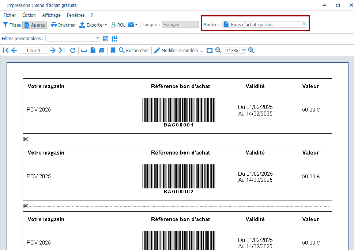Click the barcode label BAG00002
Image resolution: width=354 pixels, height=250 pixels.
click(x=178, y=191)
